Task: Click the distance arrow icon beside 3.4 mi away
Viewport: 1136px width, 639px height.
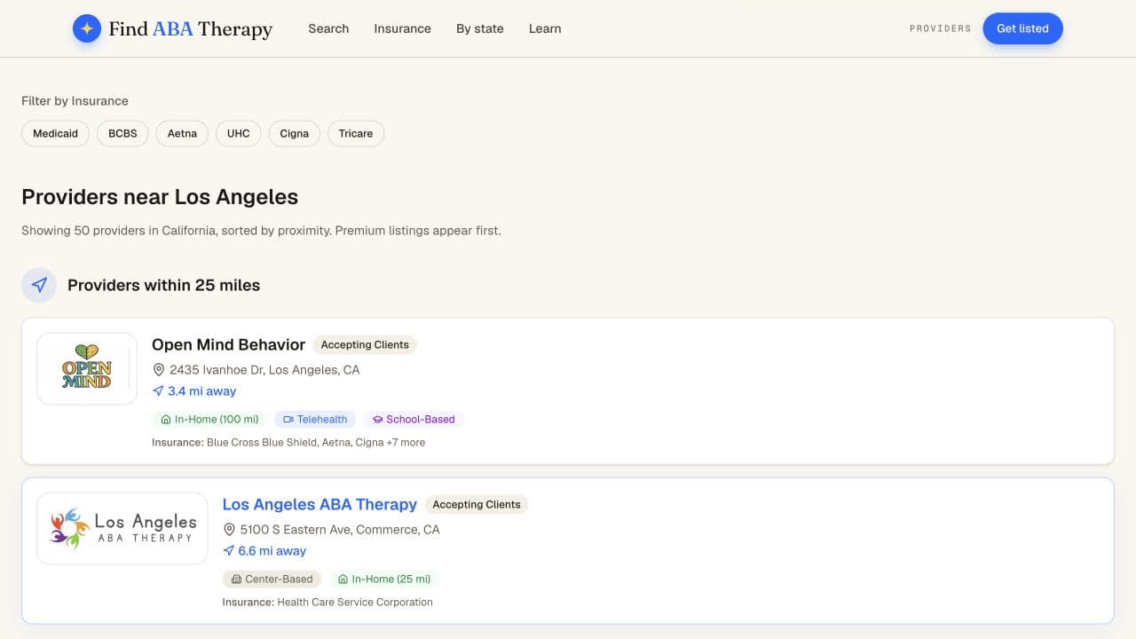Action: click(x=158, y=390)
